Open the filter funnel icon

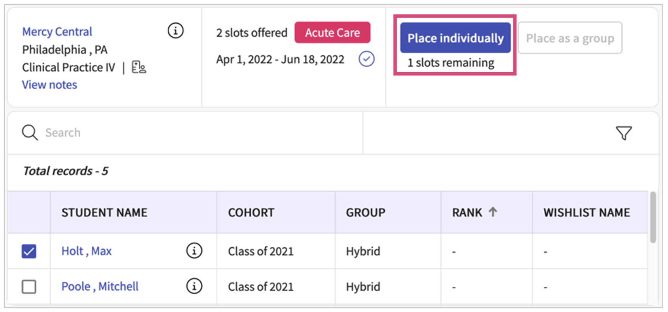coord(624,133)
